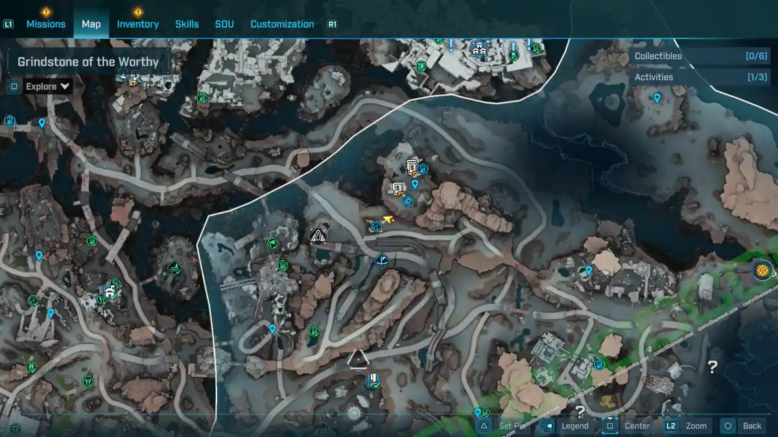Screen dimensions: 778x437
Task: Click the Zoom control
Action: click(687, 425)
